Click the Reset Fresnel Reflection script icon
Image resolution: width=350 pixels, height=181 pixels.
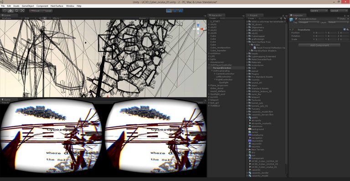click(x=255, y=48)
